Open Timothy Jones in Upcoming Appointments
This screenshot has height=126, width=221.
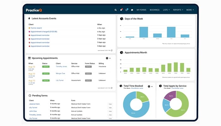click(x=61, y=66)
